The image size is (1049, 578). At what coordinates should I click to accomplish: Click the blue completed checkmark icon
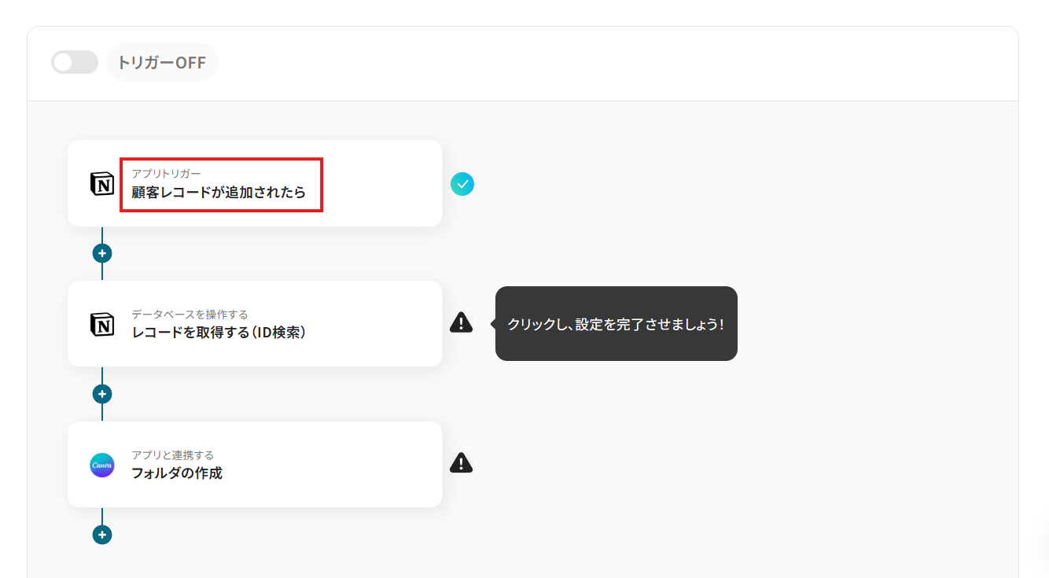coord(462,184)
